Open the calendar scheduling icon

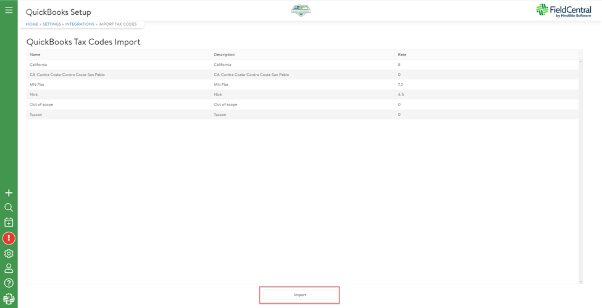9,222
